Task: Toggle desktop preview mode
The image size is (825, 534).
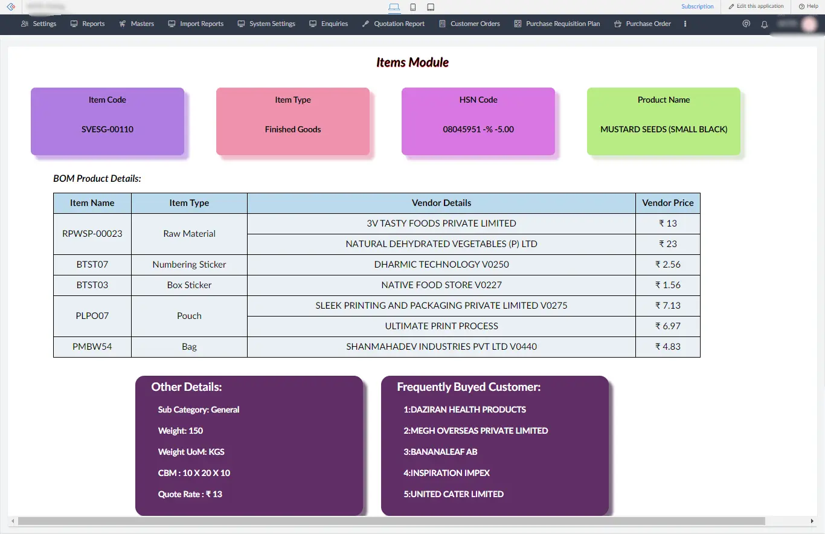Action: (x=394, y=7)
